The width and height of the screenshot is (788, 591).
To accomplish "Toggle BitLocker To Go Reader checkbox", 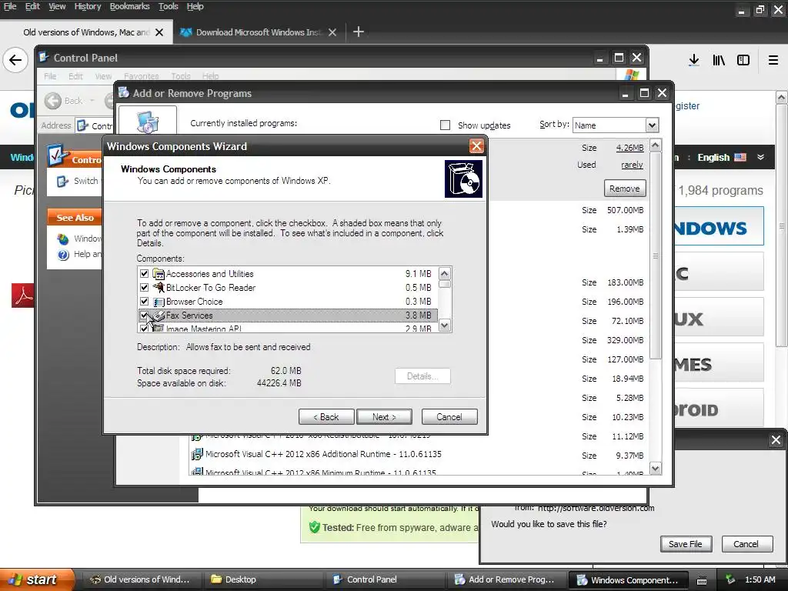I will pos(144,288).
